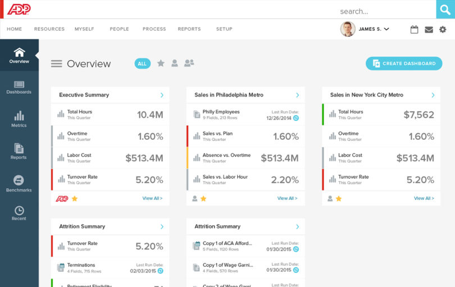Click person icon in New York Metro footer
This screenshot has width=455, height=287.
tap(330, 198)
